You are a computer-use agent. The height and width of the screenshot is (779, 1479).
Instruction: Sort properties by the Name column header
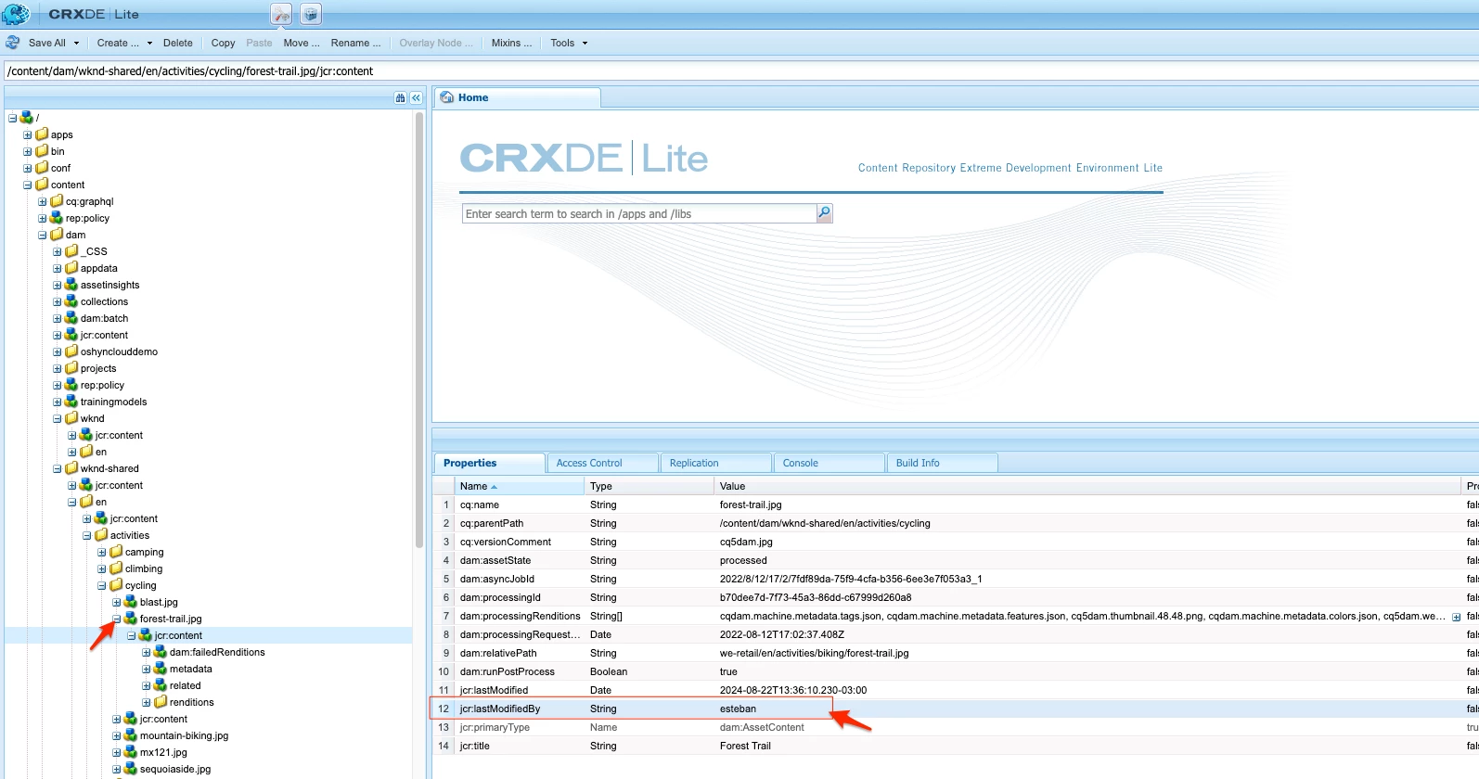pyautogui.click(x=519, y=486)
